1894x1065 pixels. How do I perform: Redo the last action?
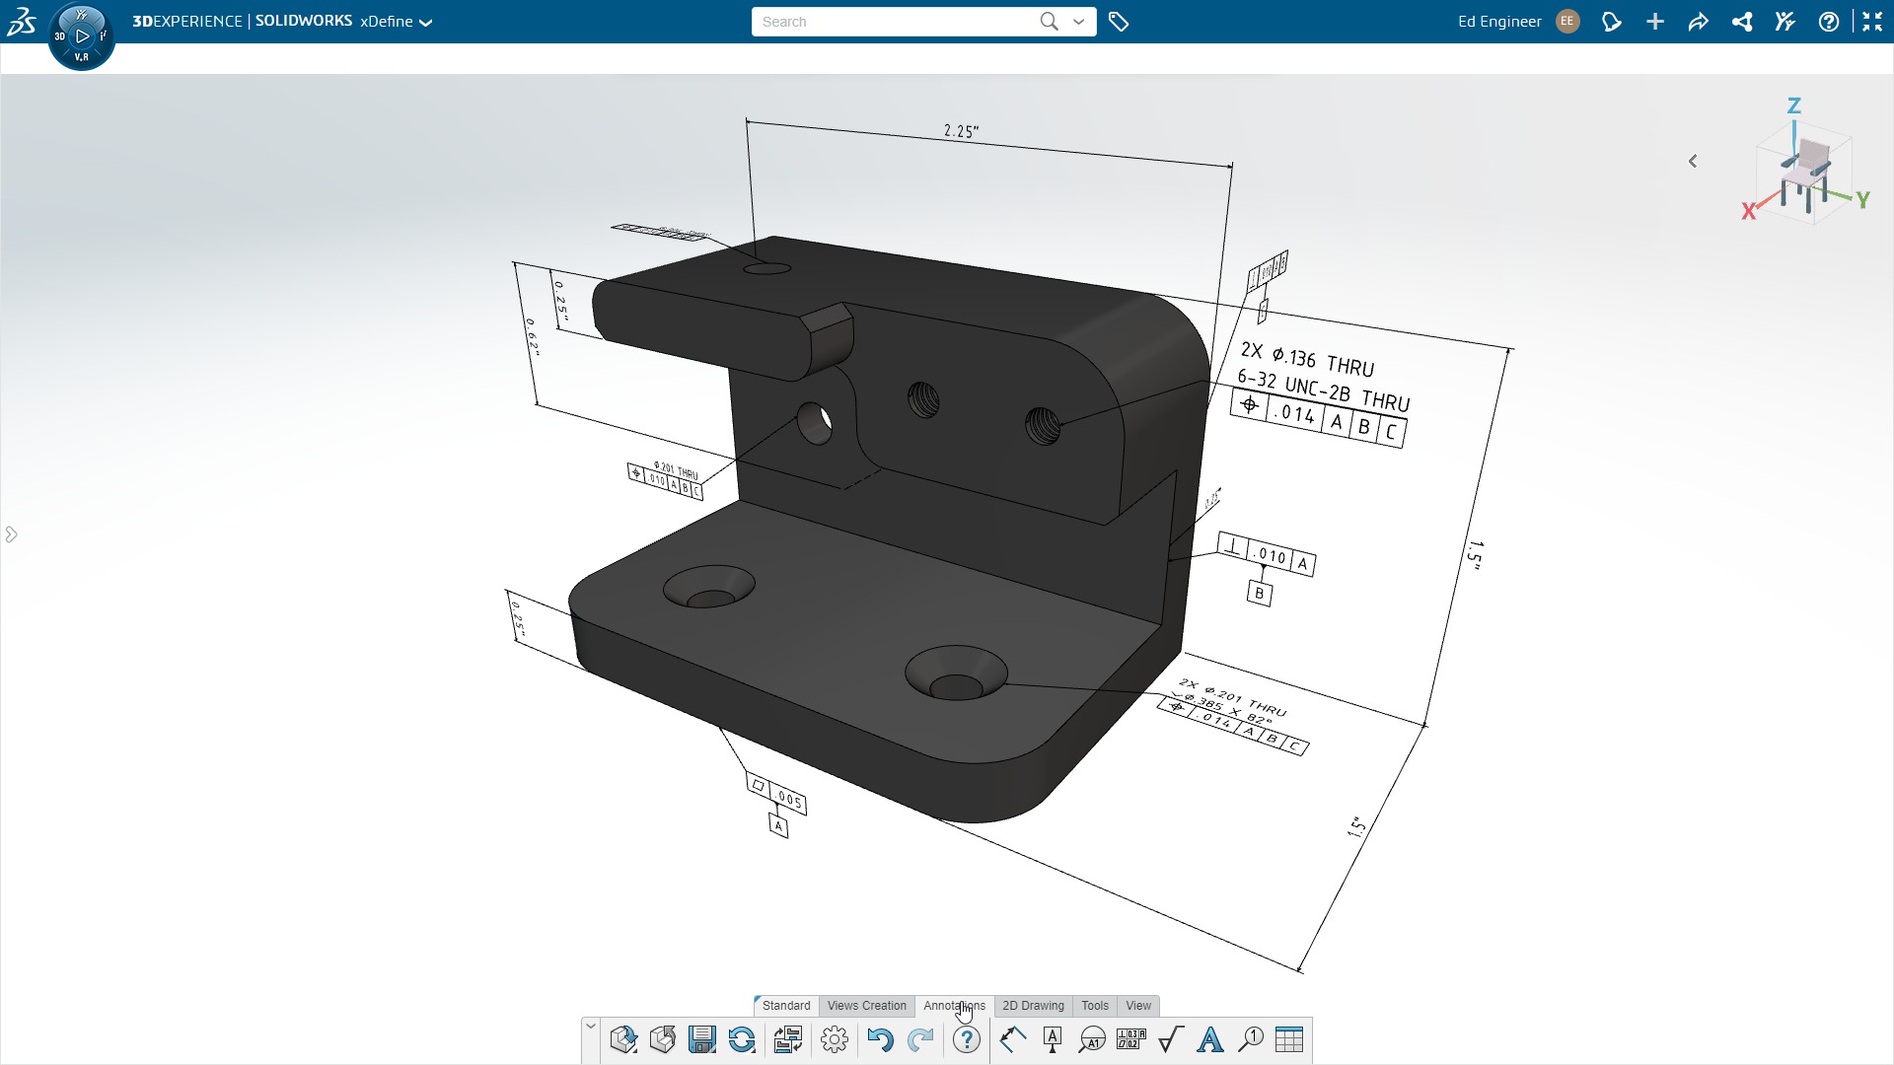point(920,1039)
